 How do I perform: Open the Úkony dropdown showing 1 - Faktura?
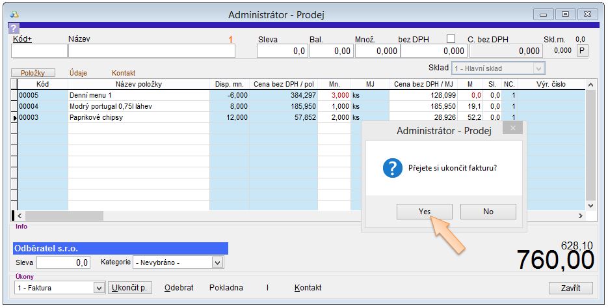[x=99, y=288]
